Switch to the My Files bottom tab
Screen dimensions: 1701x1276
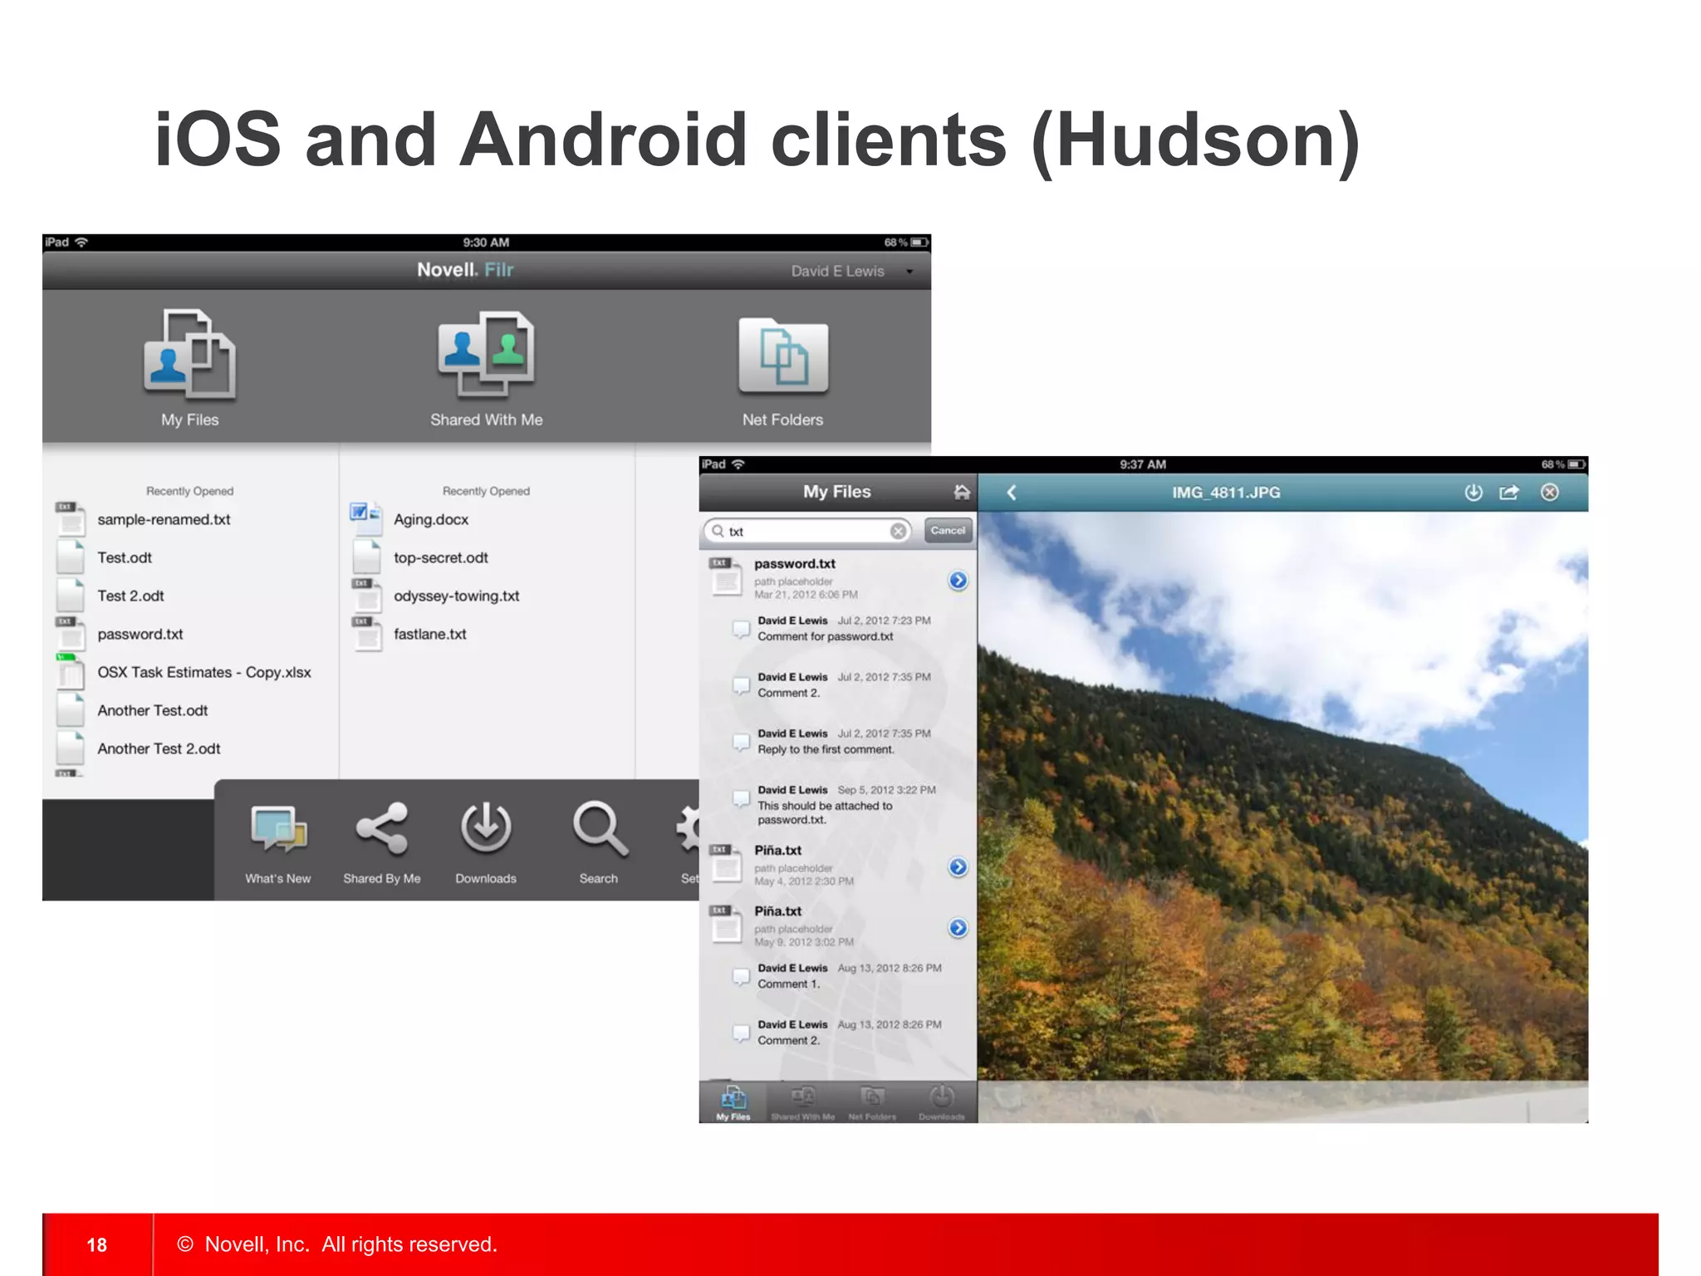pyautogui.click(x=733, y=1102)
